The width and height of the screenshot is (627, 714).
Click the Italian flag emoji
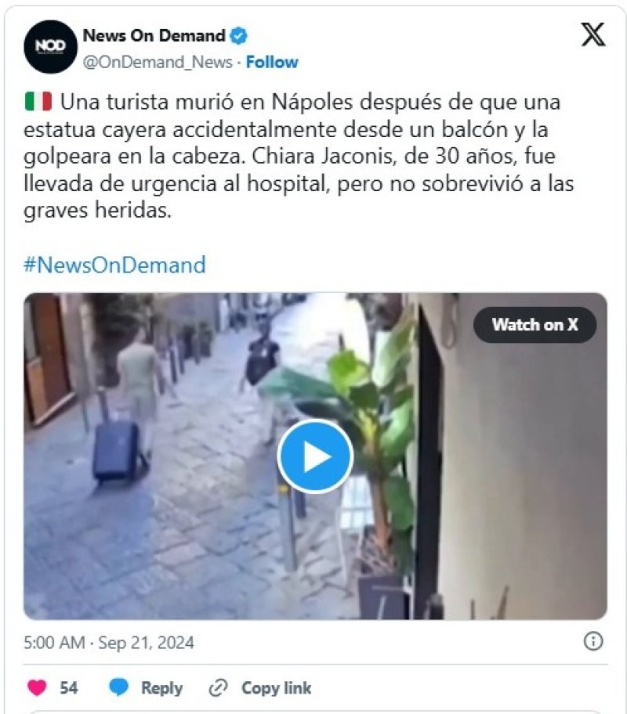pos(38,102)
